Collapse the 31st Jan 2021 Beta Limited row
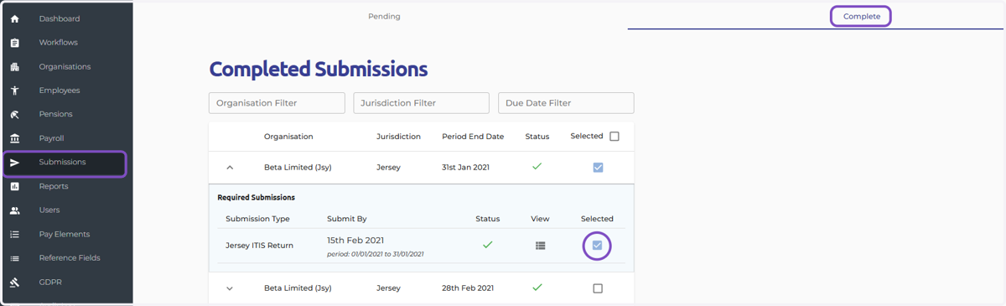Image resolution: width=1006 pixels, height=306 pixels. (x=230, y=168)
